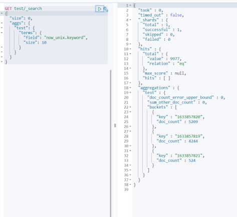This screenshot has height=217, width=237.
Task: Fold the "aggregations" section in the output
Action: coord(130,88)
